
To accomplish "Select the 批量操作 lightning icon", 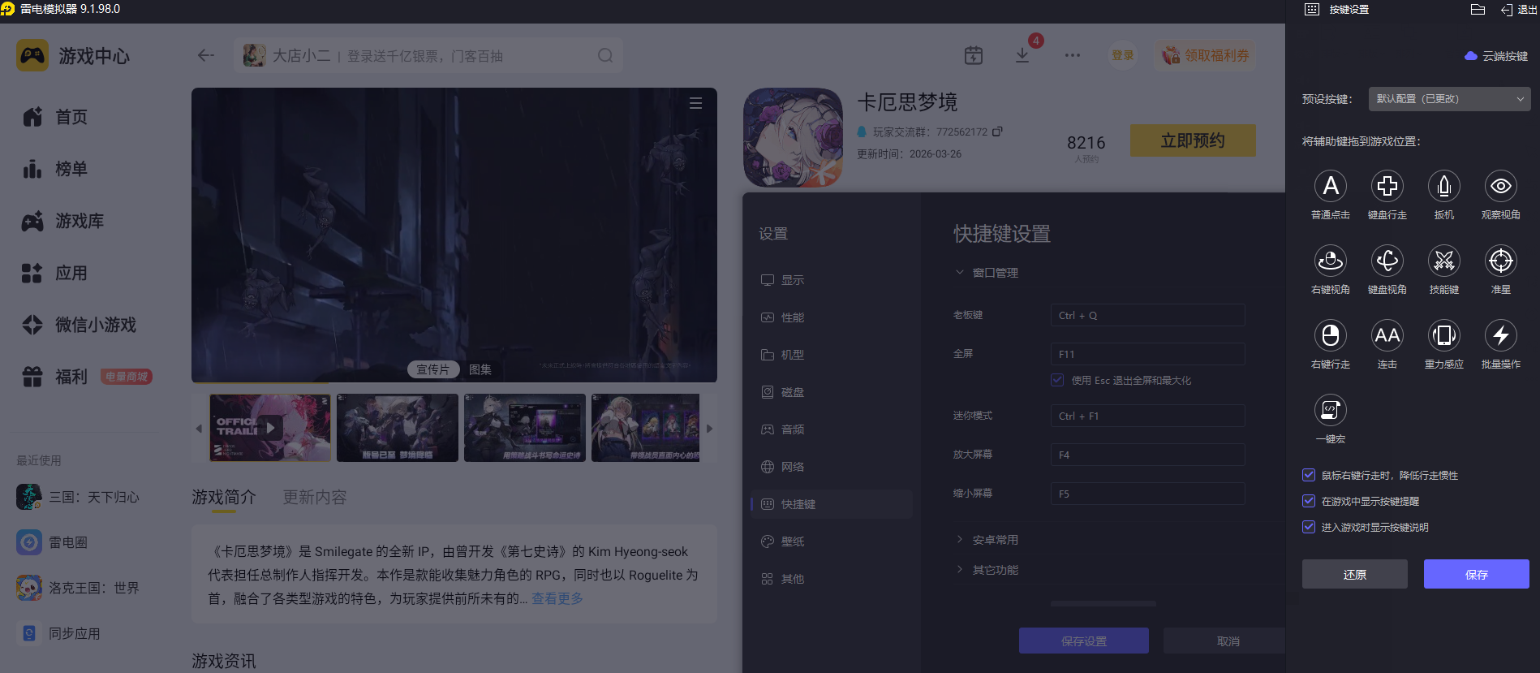I will tap(1500, 336).
